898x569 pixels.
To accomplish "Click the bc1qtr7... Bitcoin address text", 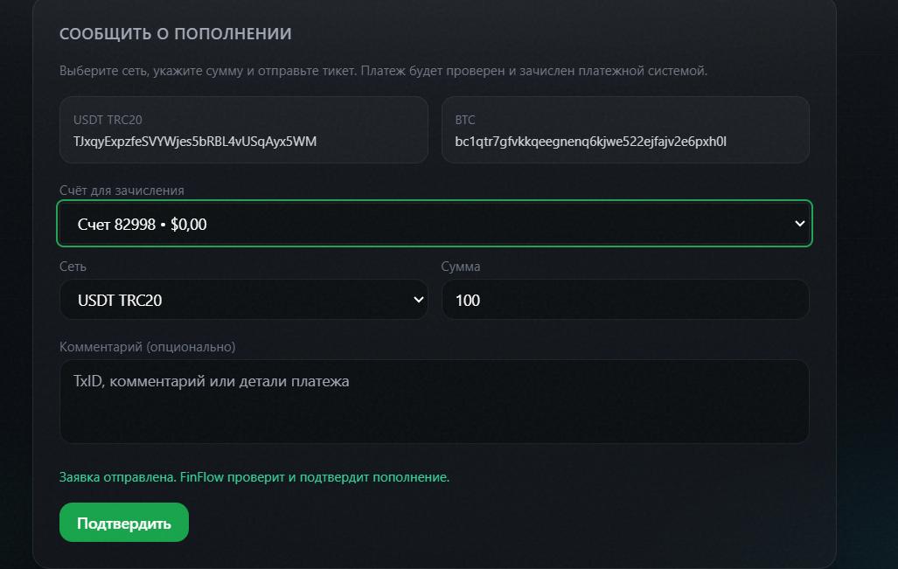I will point(590,142).
